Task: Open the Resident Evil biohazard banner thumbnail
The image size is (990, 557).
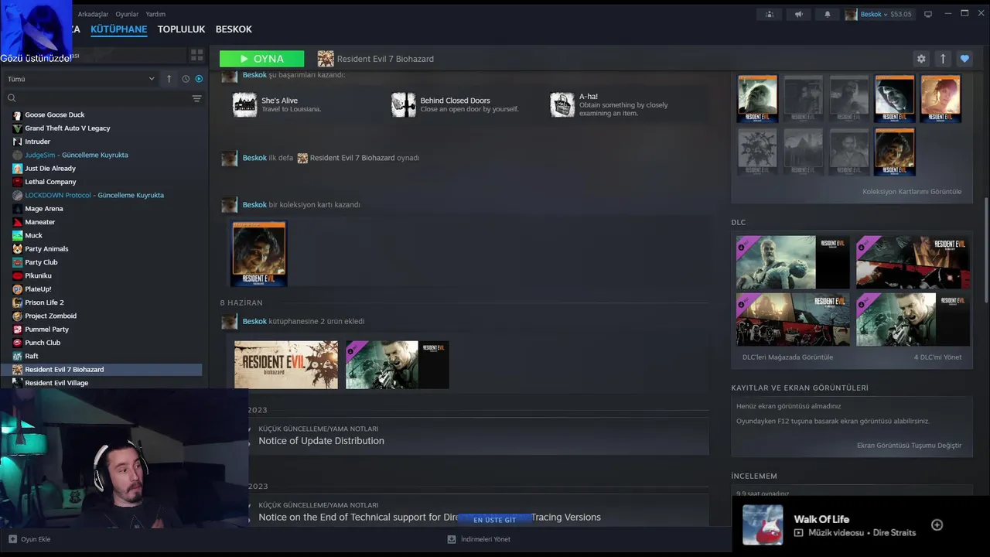Action: [286, 364]
